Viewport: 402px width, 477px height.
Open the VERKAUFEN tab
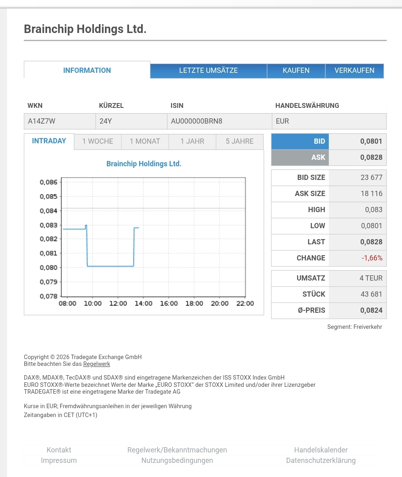pos(354,70)
